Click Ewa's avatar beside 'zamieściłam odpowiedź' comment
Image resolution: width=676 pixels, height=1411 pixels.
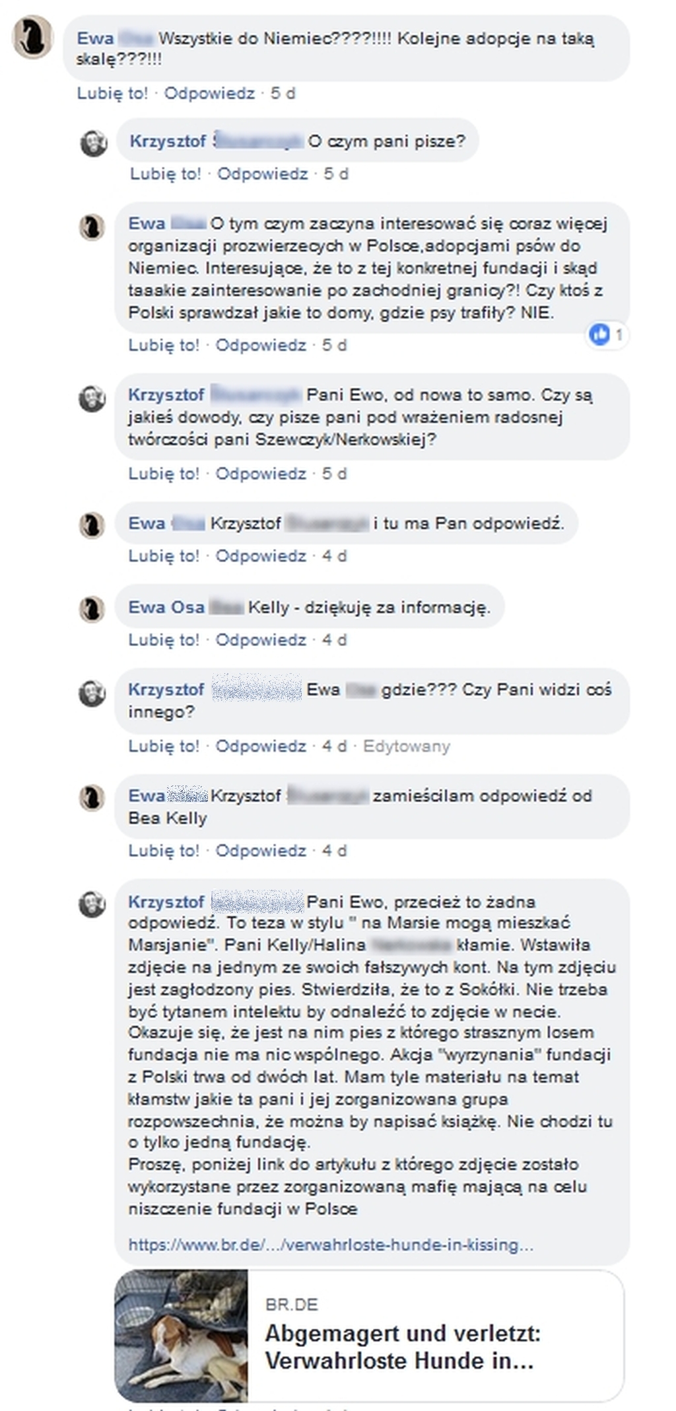coord(92,797)
